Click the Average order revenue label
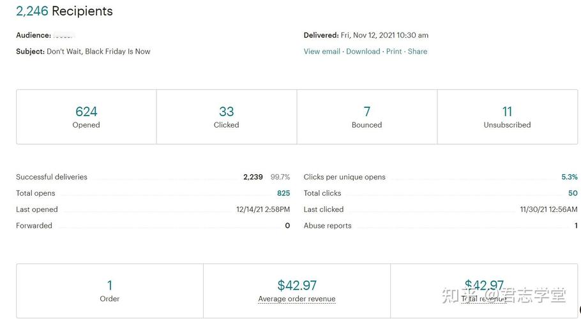 [x=297, y=299]
